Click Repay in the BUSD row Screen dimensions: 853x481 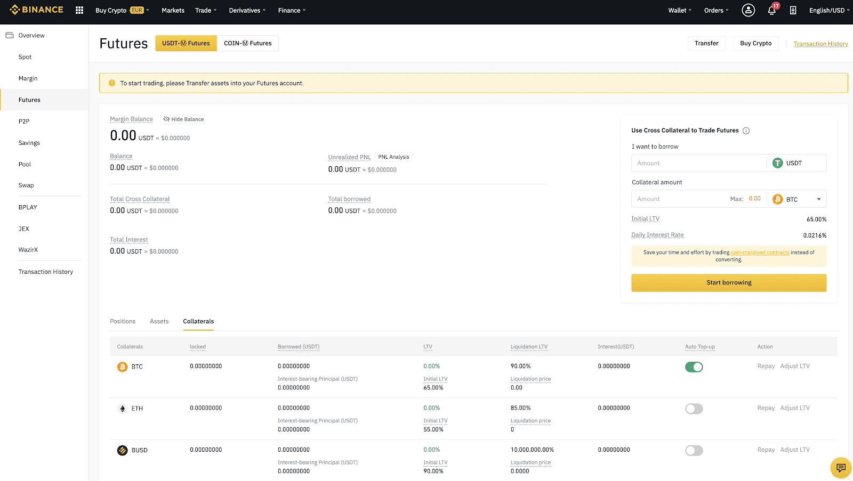[x=766, y=450]
